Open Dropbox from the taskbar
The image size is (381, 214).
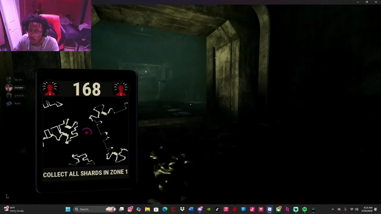182,209
